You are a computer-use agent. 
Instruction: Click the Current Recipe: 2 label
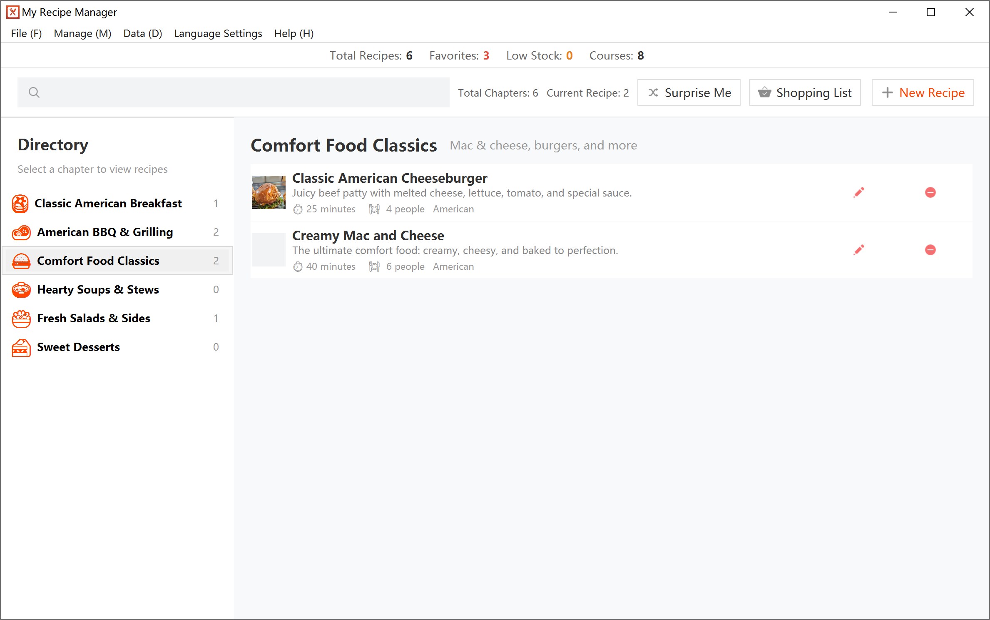point(587,93)
